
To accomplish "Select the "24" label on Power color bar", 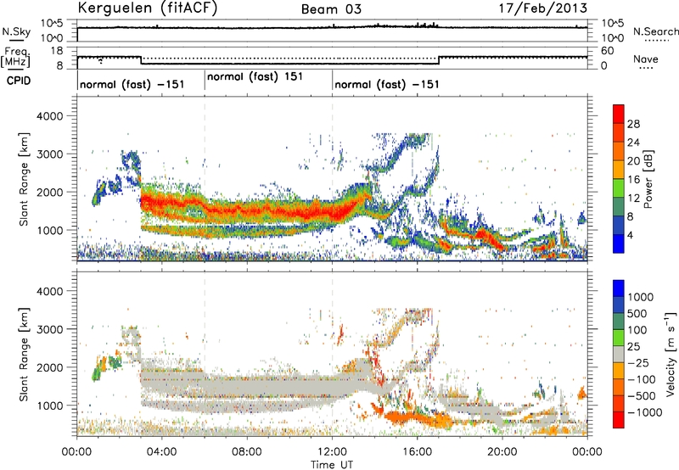I will click(x=633, y=143).
